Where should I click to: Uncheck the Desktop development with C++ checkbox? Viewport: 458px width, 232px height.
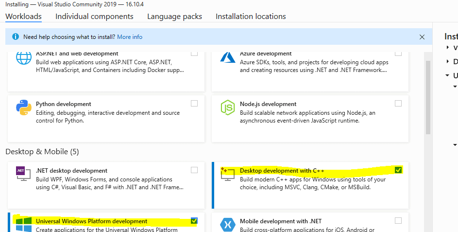tap(398, 170)
